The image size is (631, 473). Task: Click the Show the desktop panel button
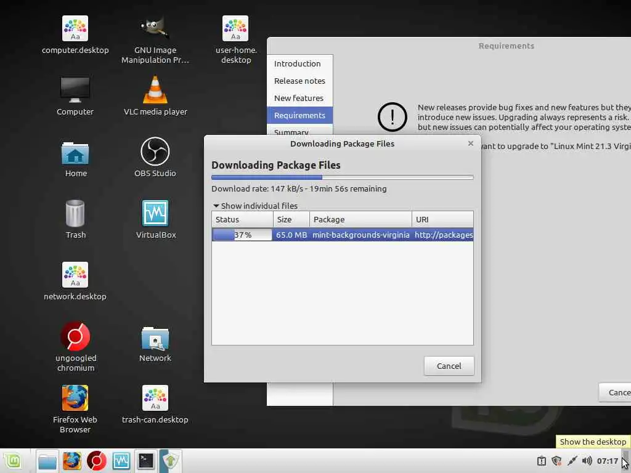click(626, 461)
